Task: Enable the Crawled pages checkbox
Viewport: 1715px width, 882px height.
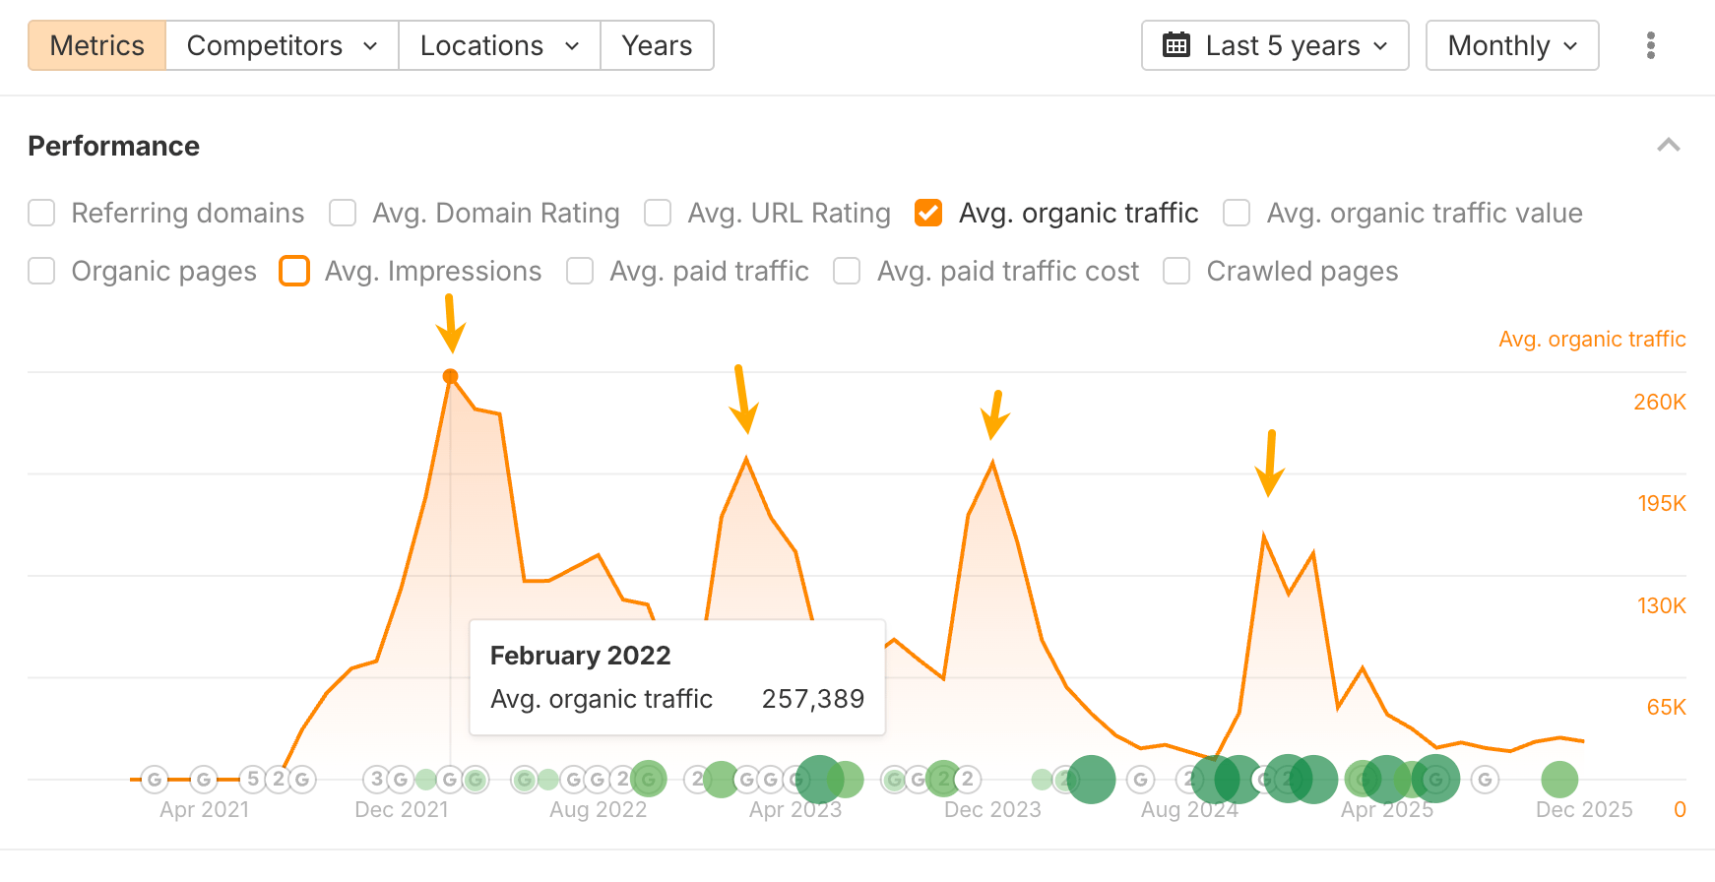Action: pyautogui.click(x=1176, y=271)
